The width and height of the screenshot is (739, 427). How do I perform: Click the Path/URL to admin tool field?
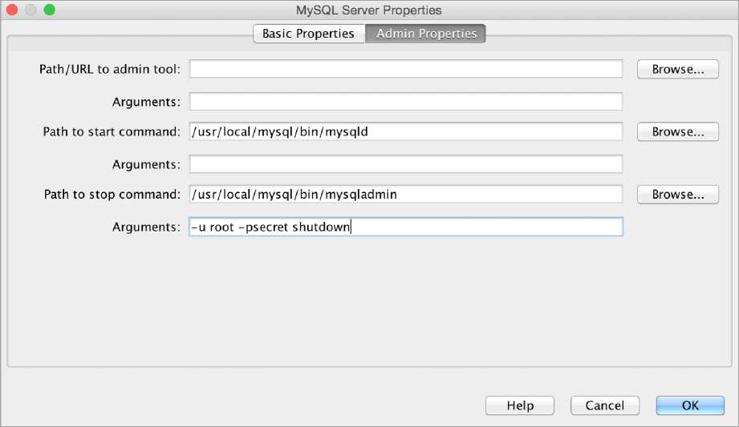[405, 69]
